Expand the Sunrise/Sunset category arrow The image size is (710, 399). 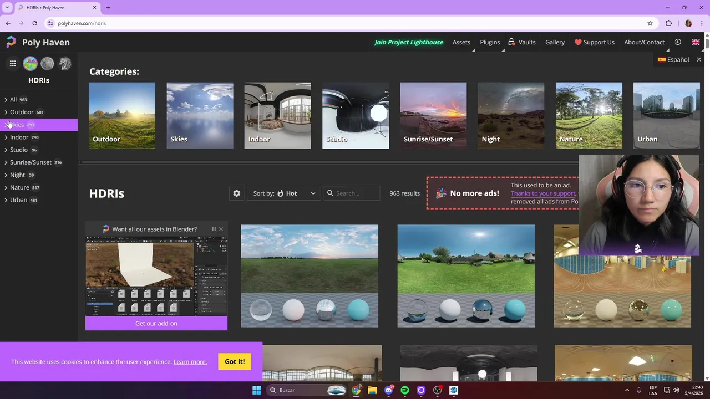[6, 162]
